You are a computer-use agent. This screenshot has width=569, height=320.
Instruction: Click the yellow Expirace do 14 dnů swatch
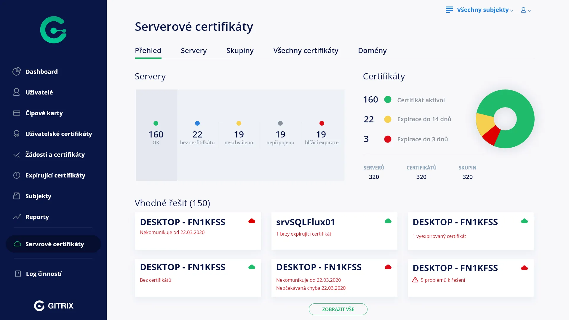(388, 119)
